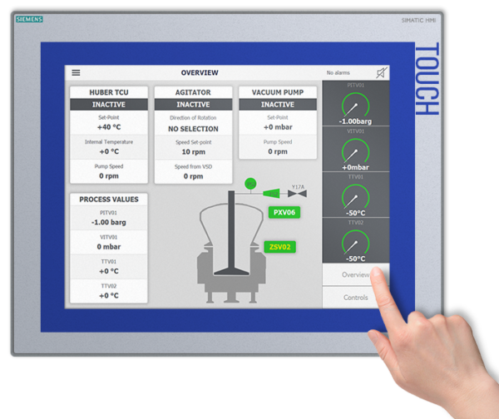Mute alarms with the crossed speaker icon
The height and width of the screenshot is (419, 499).
(380, 73)
